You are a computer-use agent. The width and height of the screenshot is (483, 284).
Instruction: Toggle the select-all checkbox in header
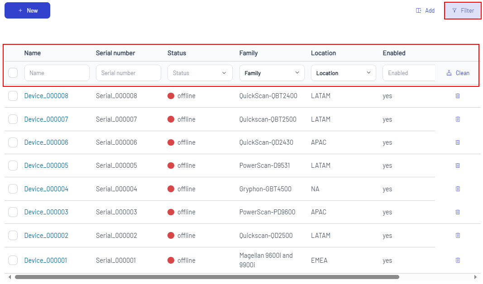(13, 73)
